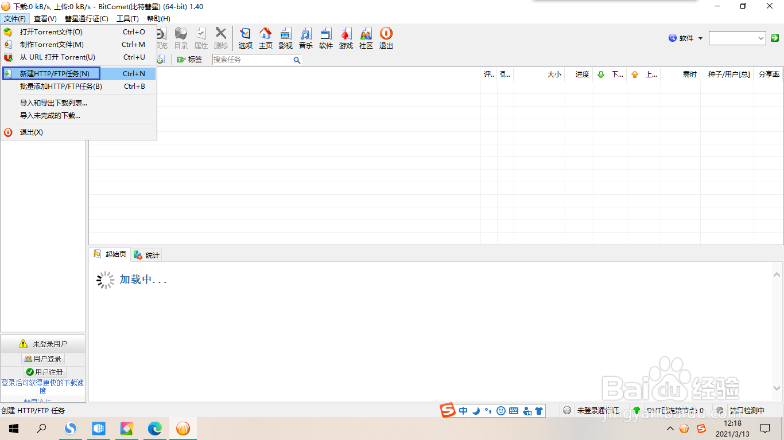This screenshot has width=784, height=440.
Task: Open the 社区 community icon
Action: pyautogui.click(x=366, y=38)
